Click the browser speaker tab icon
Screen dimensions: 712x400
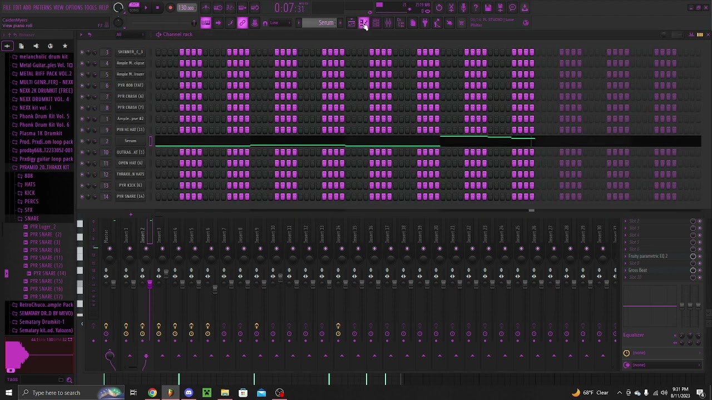point(36,46)
